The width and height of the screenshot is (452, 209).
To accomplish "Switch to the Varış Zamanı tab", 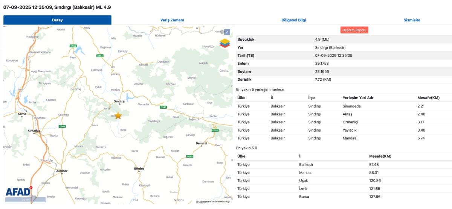I will point(172,20).
